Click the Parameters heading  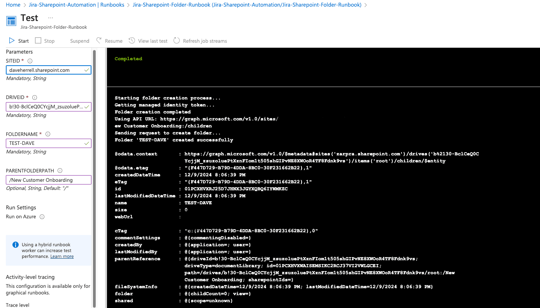pos(19,52)
